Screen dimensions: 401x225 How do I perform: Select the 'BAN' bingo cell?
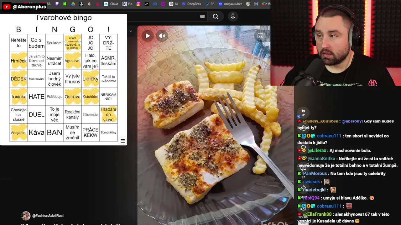click(55, 132)
